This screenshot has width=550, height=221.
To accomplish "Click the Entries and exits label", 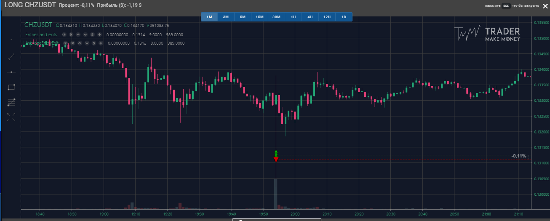I will point(41,35).
